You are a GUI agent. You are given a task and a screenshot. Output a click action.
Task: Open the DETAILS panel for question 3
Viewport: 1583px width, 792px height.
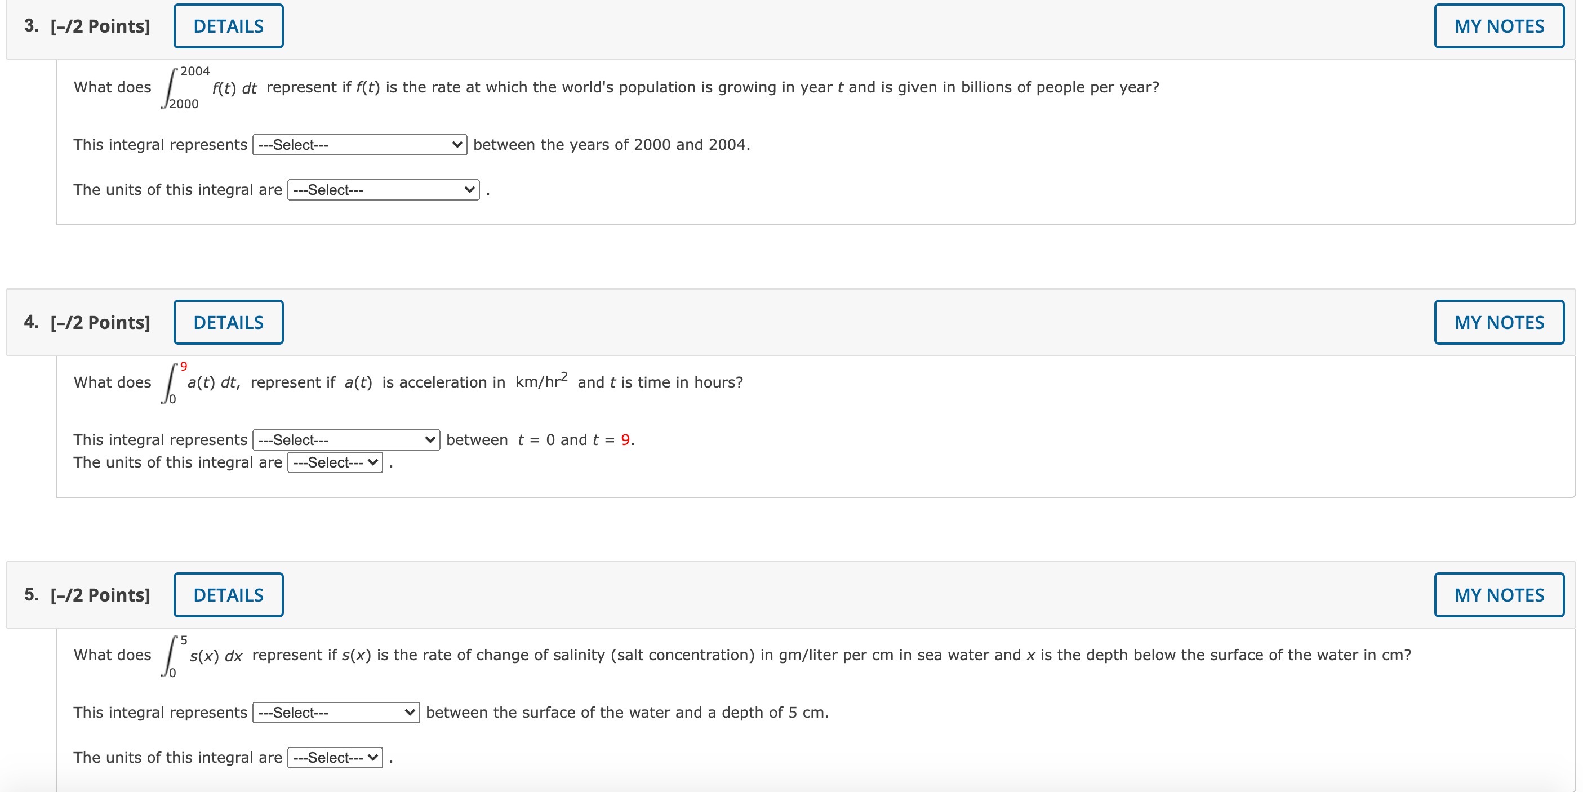(228, 25)
